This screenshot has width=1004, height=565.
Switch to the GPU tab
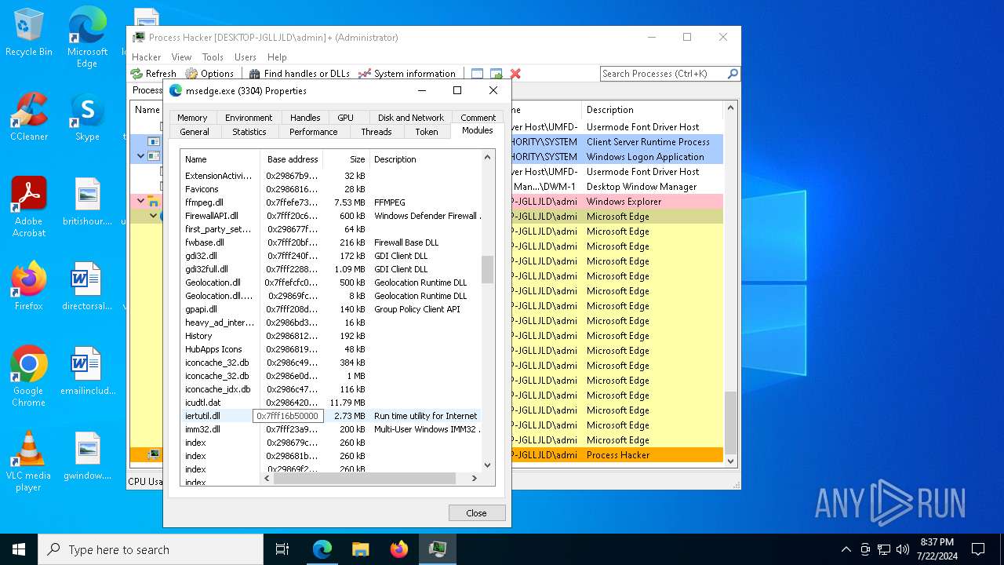click(345, 118)
